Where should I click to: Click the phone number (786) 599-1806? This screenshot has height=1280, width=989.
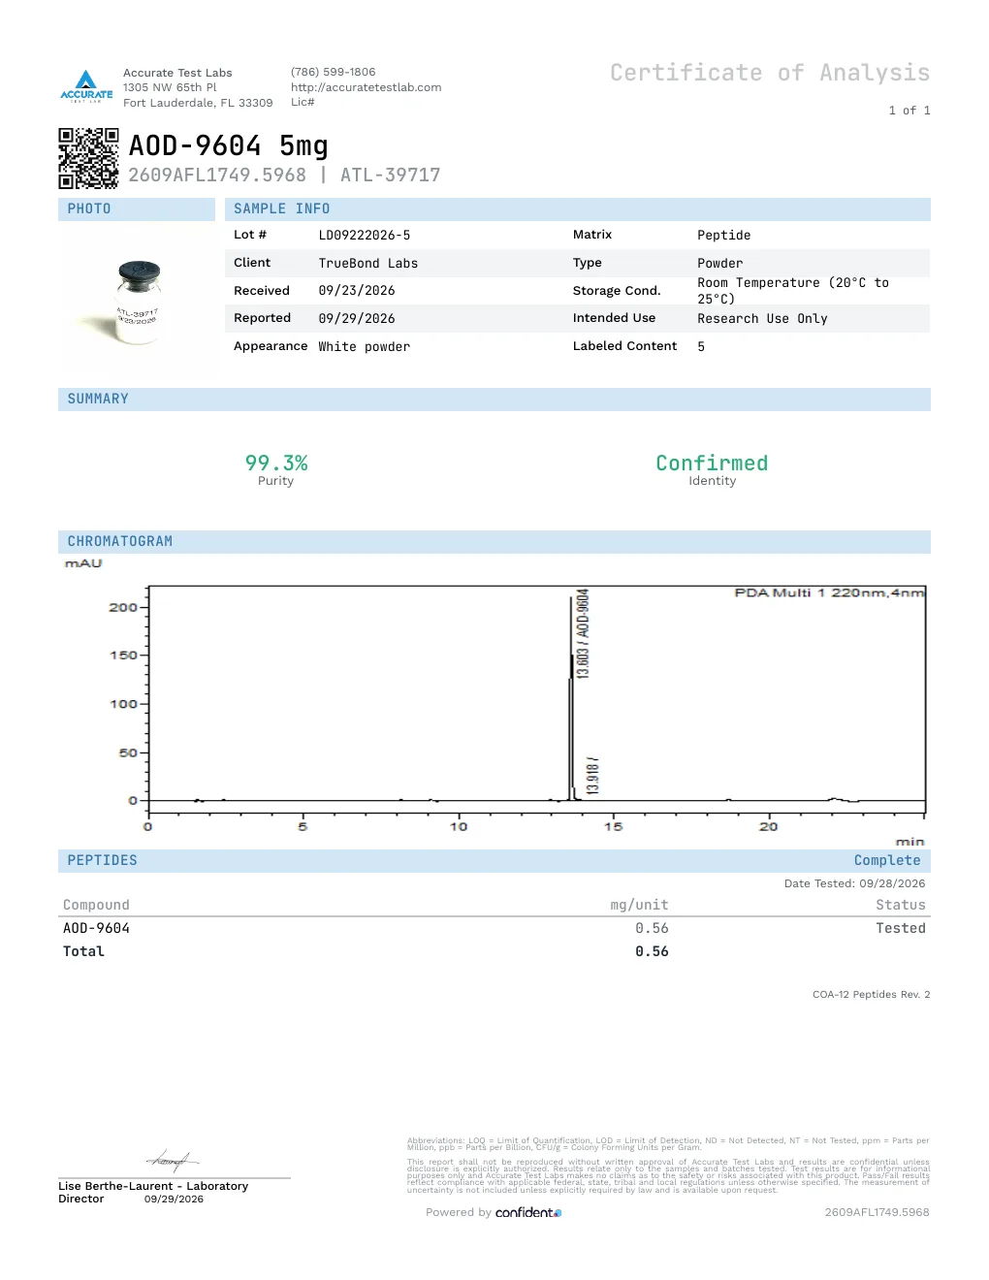click(333, 72)
